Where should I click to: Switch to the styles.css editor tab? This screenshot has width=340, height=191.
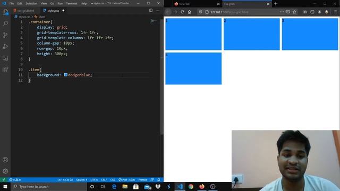tap(54, 11)
